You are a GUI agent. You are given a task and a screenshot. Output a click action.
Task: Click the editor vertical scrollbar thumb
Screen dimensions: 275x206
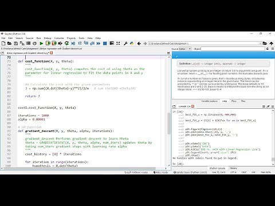coord(169,124)
